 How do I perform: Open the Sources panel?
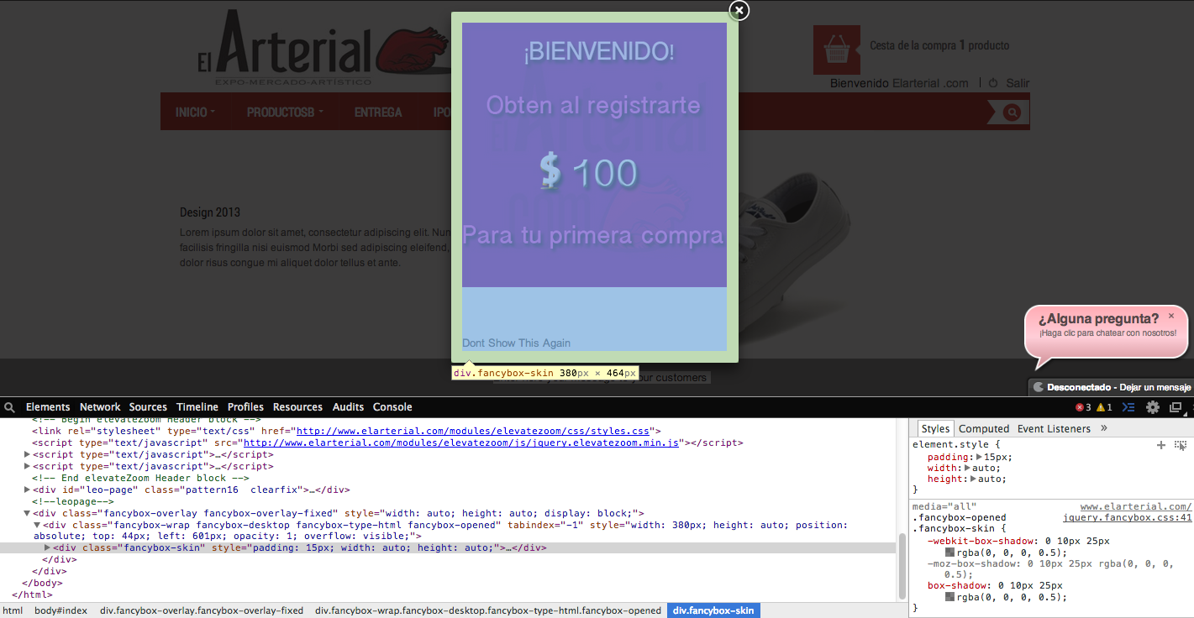coord(148,407)
